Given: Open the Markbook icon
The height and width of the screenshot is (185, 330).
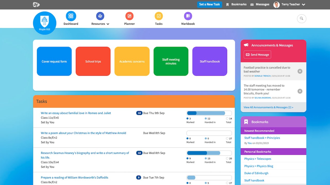Looking at the screenshot, I should coord(188,16).
